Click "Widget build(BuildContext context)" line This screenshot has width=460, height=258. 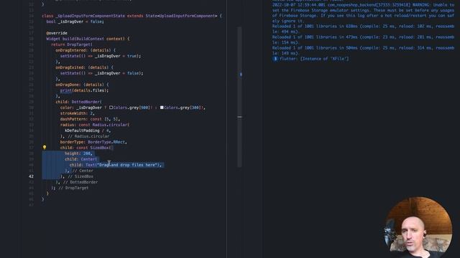[88, 39]
